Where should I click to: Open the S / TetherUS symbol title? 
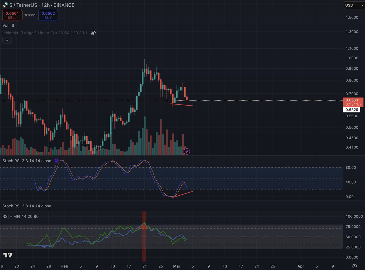(x=42, y=5)
